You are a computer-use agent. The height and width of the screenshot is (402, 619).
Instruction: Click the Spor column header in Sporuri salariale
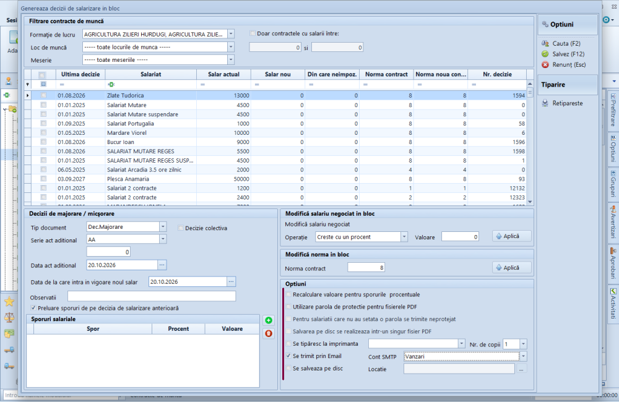(x=93, y=328)
